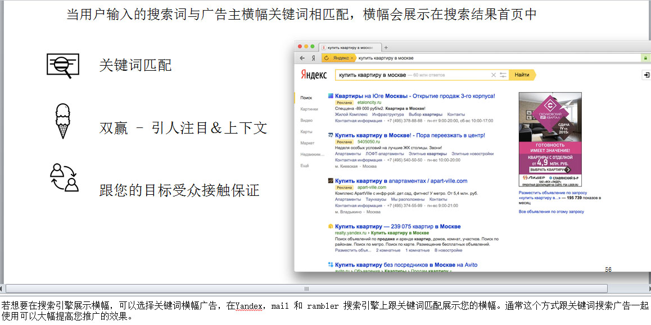Open Квартиры на Юге Москвы result link
Viewport: 651px width, 325px height.
415,96
